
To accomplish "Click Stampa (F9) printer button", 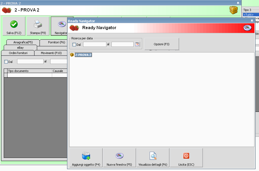I will pyautogui.click(x=38, y=26).
